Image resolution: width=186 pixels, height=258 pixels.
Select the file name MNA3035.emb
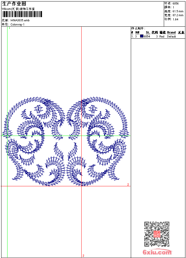coord(20,20)
